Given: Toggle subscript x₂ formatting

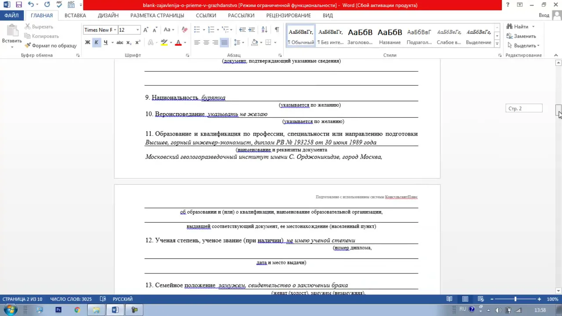Looking at the screenshot, I should tap(129, 43).
